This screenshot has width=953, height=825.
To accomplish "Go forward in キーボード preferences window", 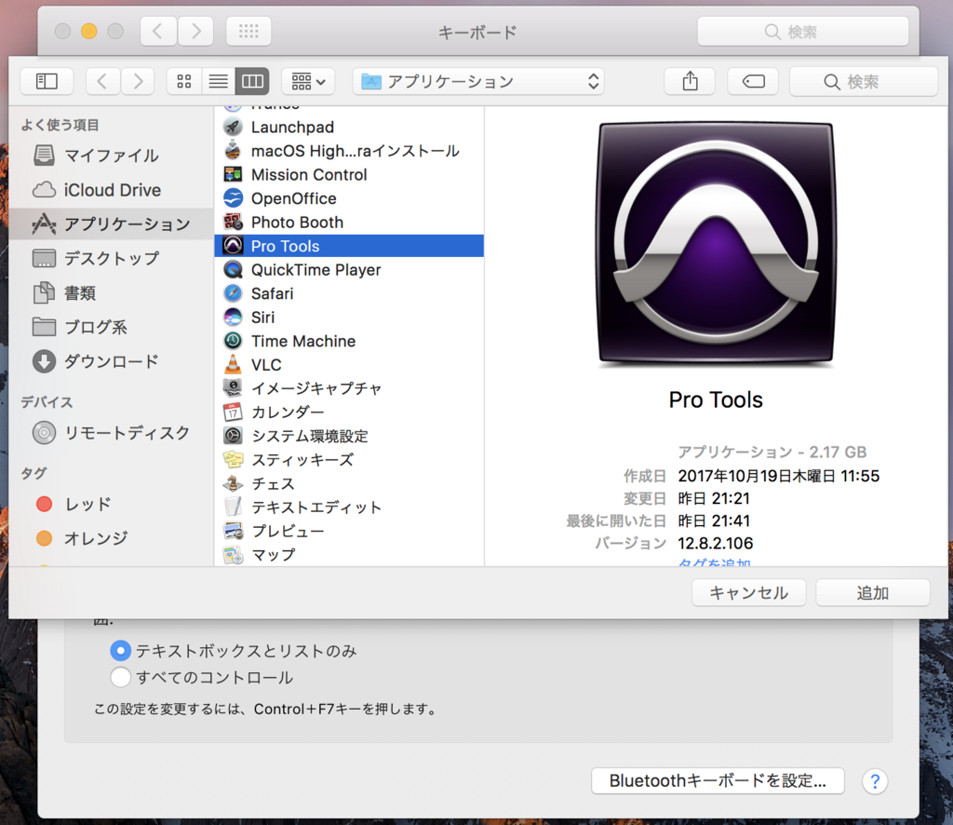I will [195, 31].
